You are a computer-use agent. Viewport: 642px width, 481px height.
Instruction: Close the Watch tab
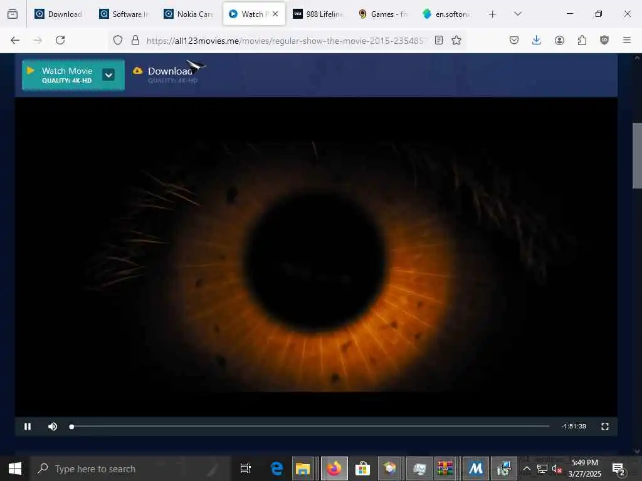(x=275, y=14)
